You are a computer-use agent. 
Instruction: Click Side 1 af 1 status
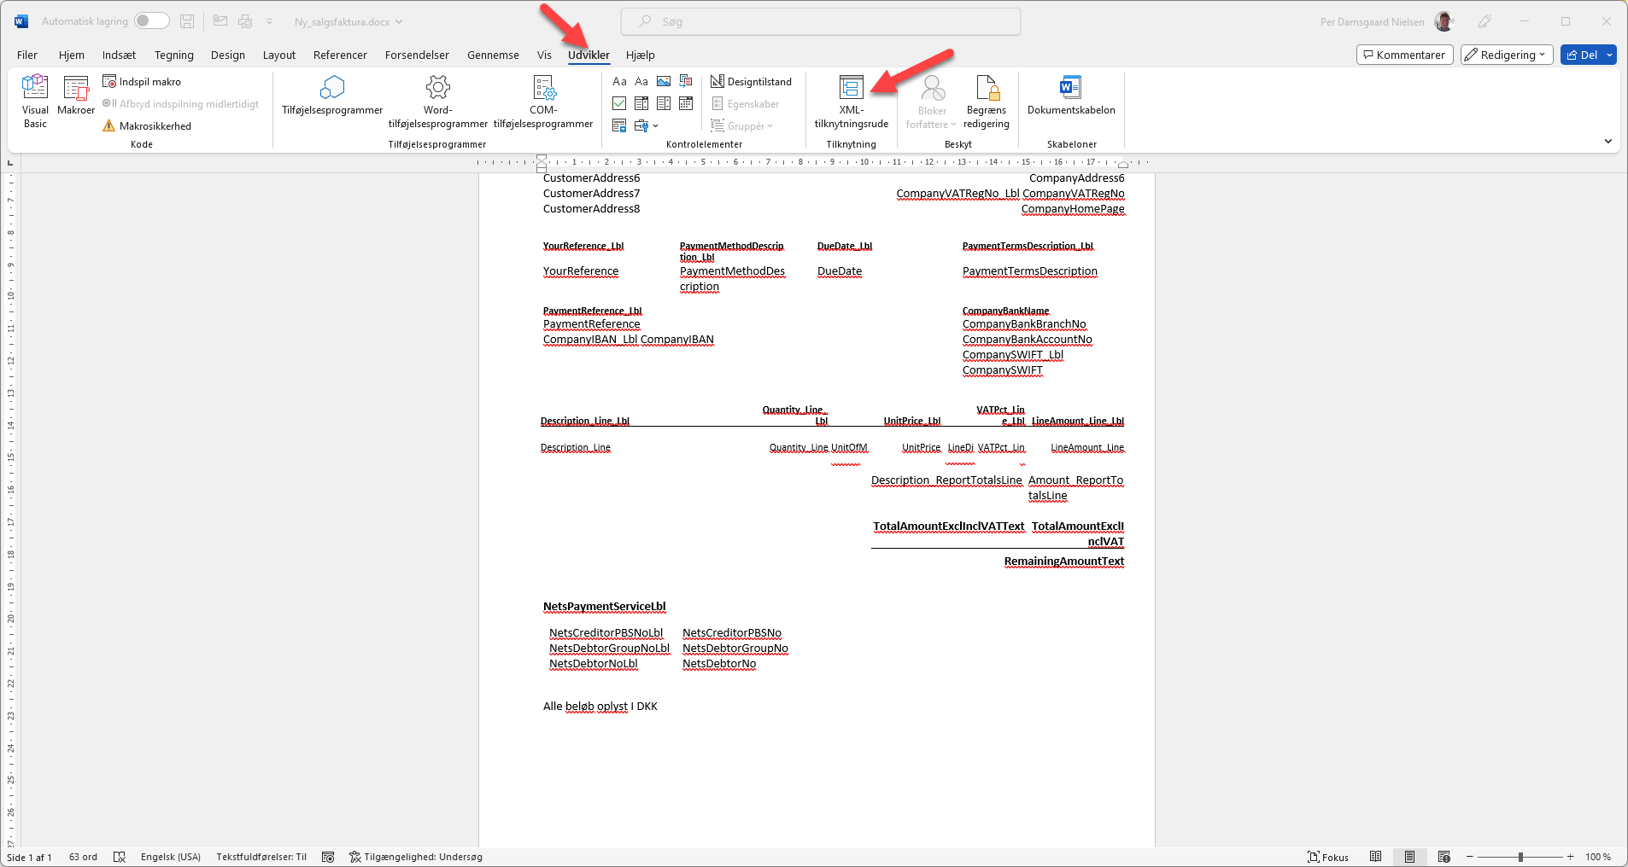30,857
